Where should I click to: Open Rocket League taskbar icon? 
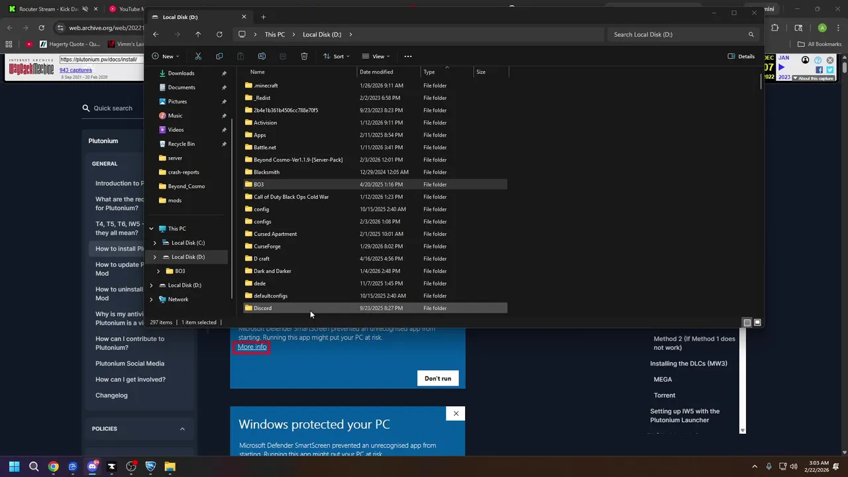[150, 466]
